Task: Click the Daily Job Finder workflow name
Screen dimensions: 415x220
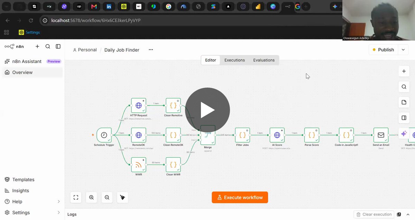Action: [122, 50]
